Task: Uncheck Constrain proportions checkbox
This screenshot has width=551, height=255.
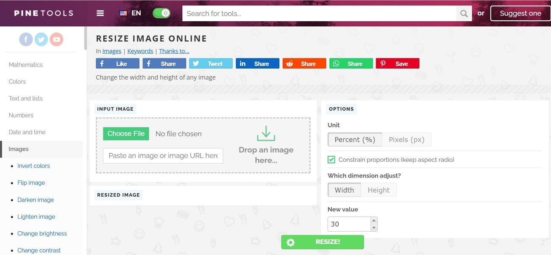Action: click(331, 160)
